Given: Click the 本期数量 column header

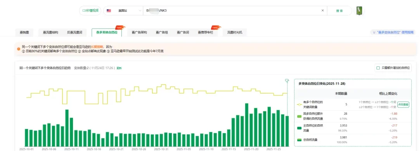Looking at the screenshot, I should (341, 93).
